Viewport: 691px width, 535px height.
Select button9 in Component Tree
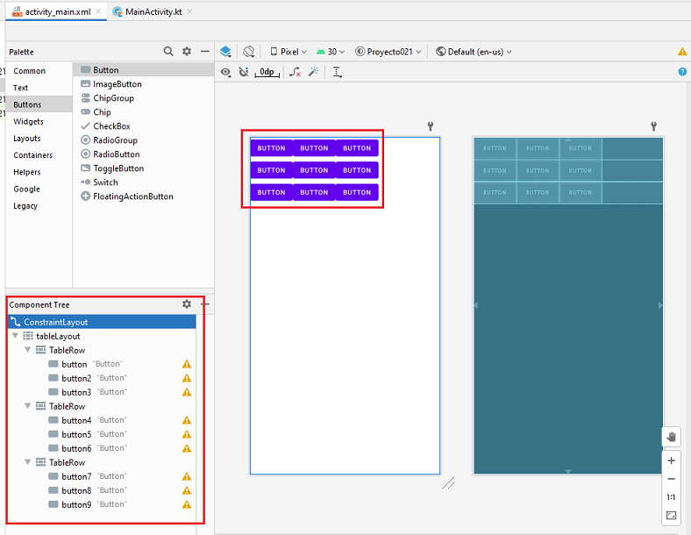click(x=103, y=504)
